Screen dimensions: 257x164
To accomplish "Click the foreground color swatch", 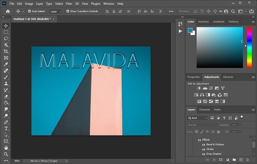I will point(190,30).
